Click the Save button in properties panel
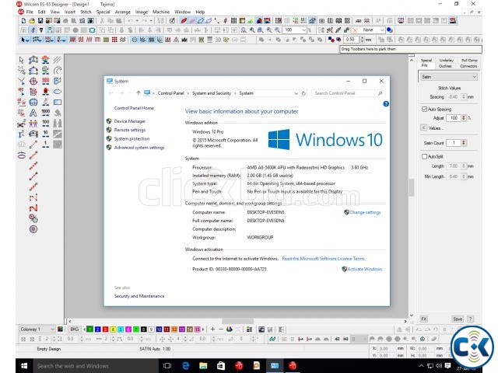The height and width of the screenshot is (373, 498). pos(458,319)
